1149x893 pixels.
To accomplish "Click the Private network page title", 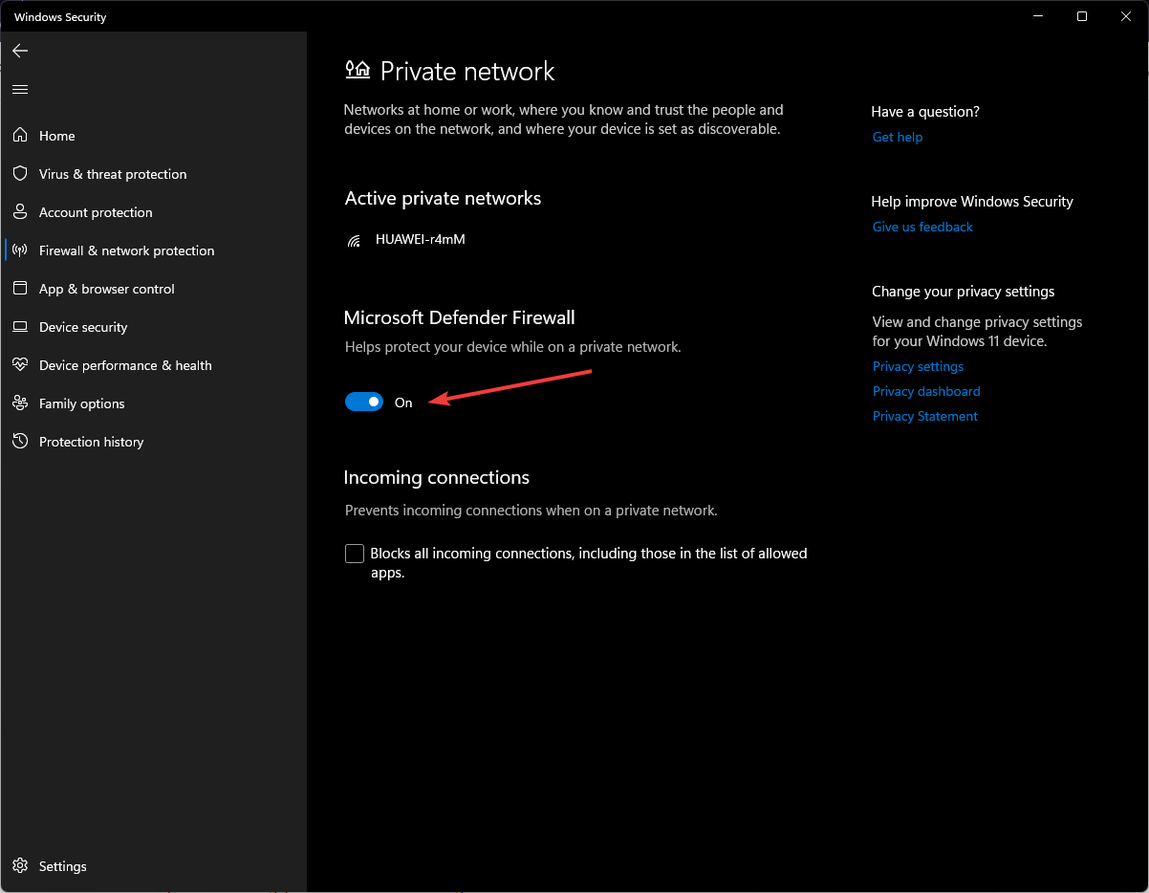I will [x=467, y=72].
